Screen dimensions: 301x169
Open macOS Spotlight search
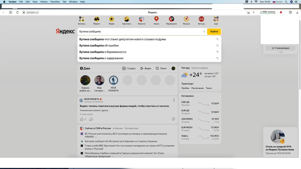(x=286, y=2)
